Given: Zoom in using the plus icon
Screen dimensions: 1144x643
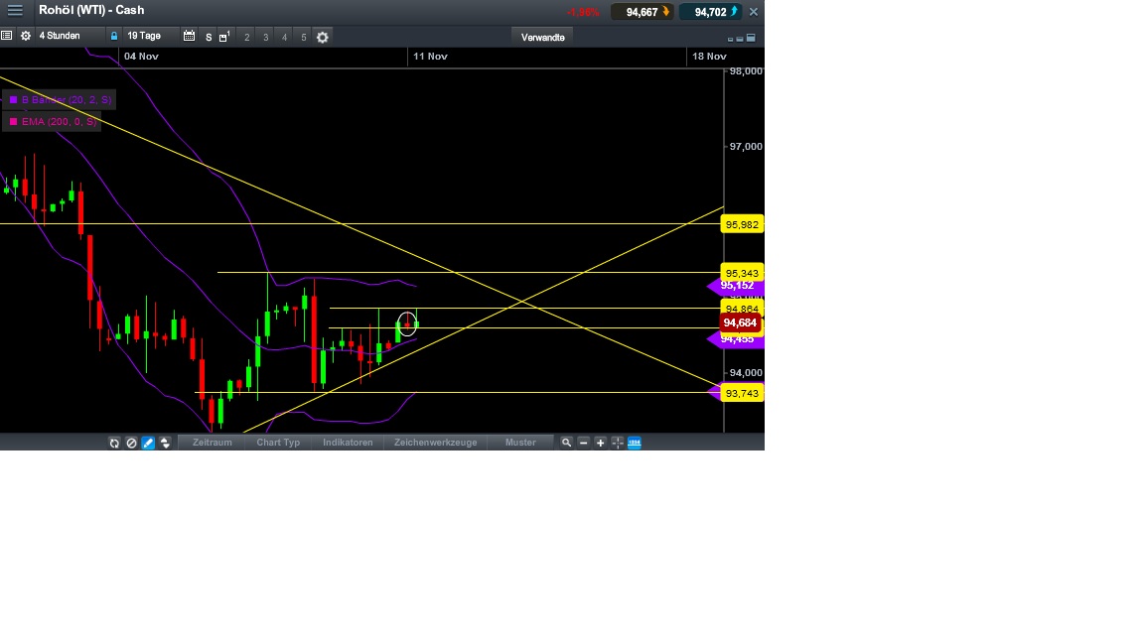Looking at the screenshot, I should pyautogui.click(x=600, y=443).
